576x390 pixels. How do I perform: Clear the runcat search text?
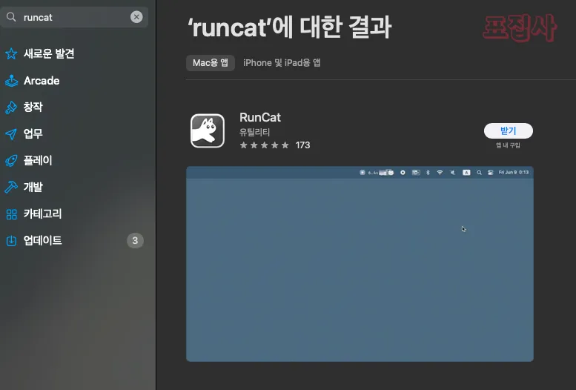pyautogui.click(x=136, y=17)
